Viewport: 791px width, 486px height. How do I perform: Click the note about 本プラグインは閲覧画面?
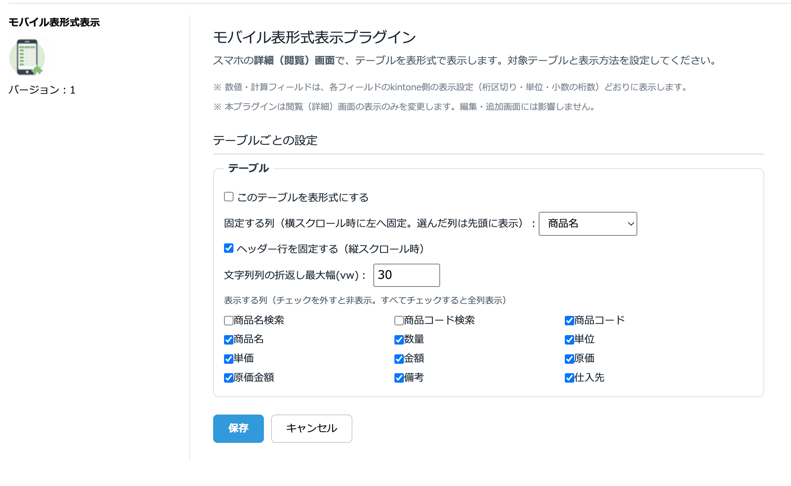tap(404, 107)
